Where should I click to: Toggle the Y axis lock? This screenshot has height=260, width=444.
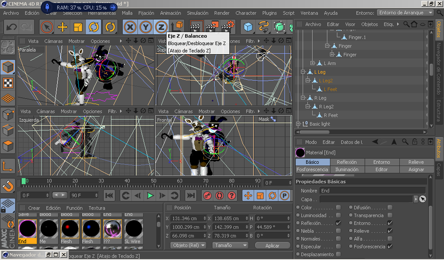(146, 27)
